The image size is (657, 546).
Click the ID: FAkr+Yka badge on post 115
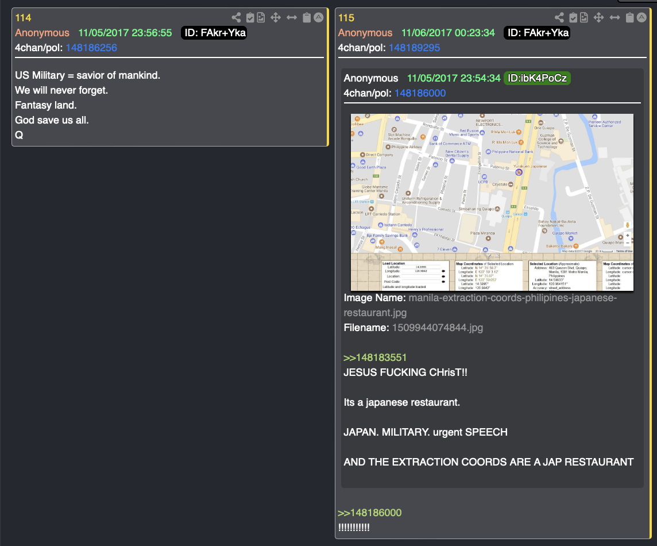[537, 33]
